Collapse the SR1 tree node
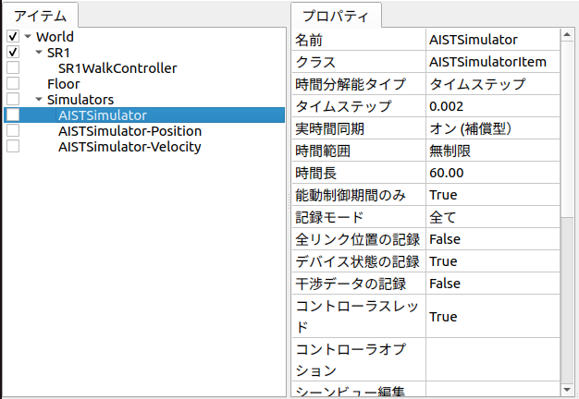The width and height of the screenshot is (579, 399). pos(39,52)
